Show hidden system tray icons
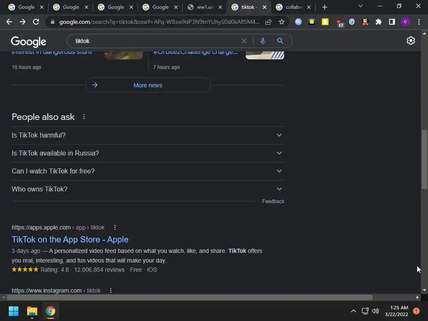The image size is (428, 321). coord(354,311)
